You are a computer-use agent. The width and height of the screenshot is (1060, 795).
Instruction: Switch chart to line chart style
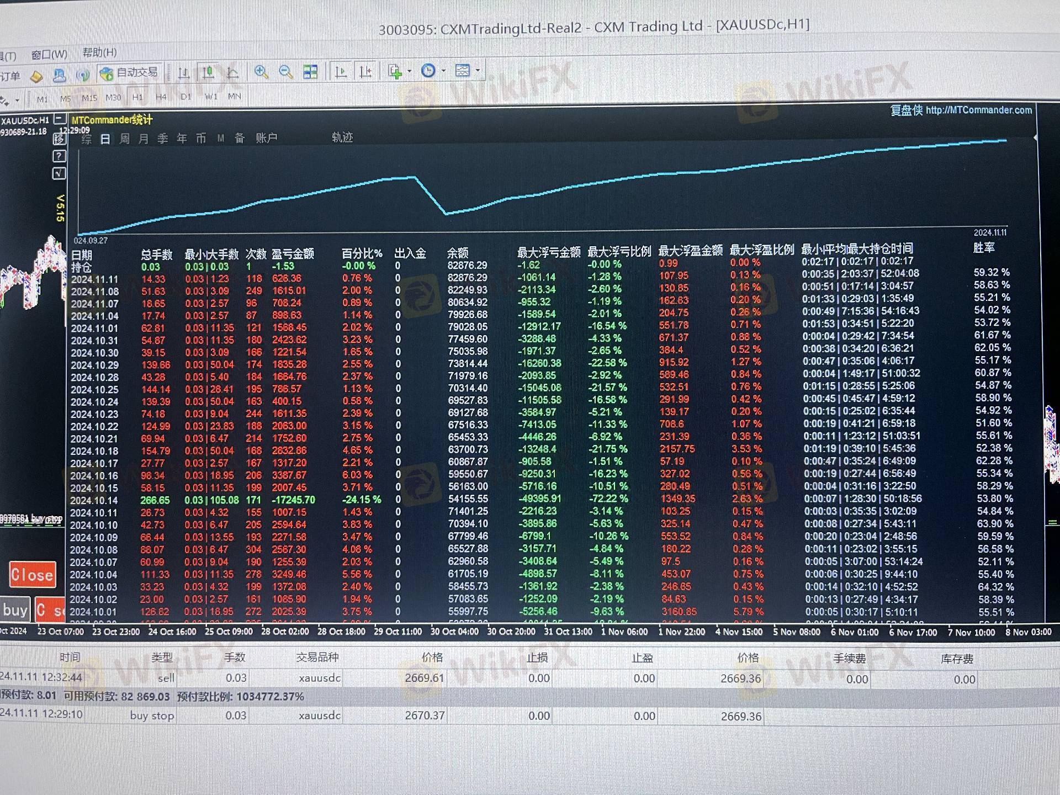coord(232,72)
